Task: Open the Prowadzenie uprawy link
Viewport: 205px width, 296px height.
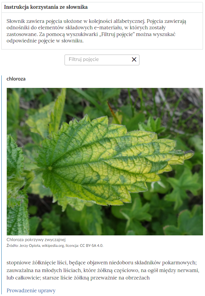Action: [31, 290]
